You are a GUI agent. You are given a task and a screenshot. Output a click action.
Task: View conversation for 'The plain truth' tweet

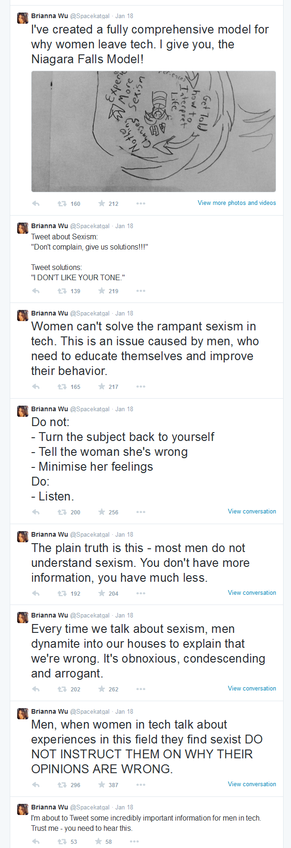click(252, 593)
